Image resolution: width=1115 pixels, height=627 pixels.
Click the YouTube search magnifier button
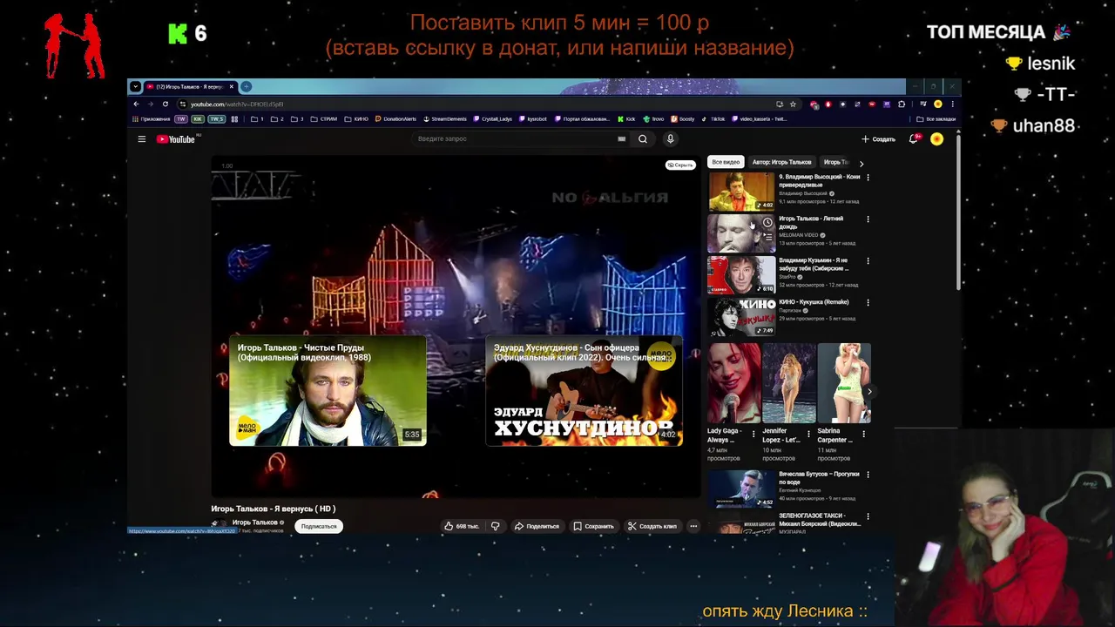coord(643,139)
